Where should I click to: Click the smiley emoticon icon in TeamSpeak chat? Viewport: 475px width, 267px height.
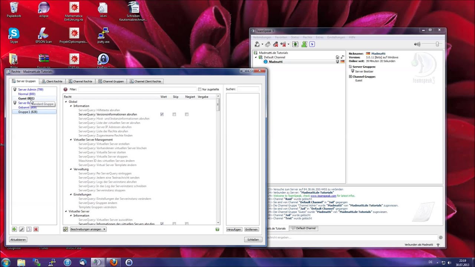(x=440, y=237)
